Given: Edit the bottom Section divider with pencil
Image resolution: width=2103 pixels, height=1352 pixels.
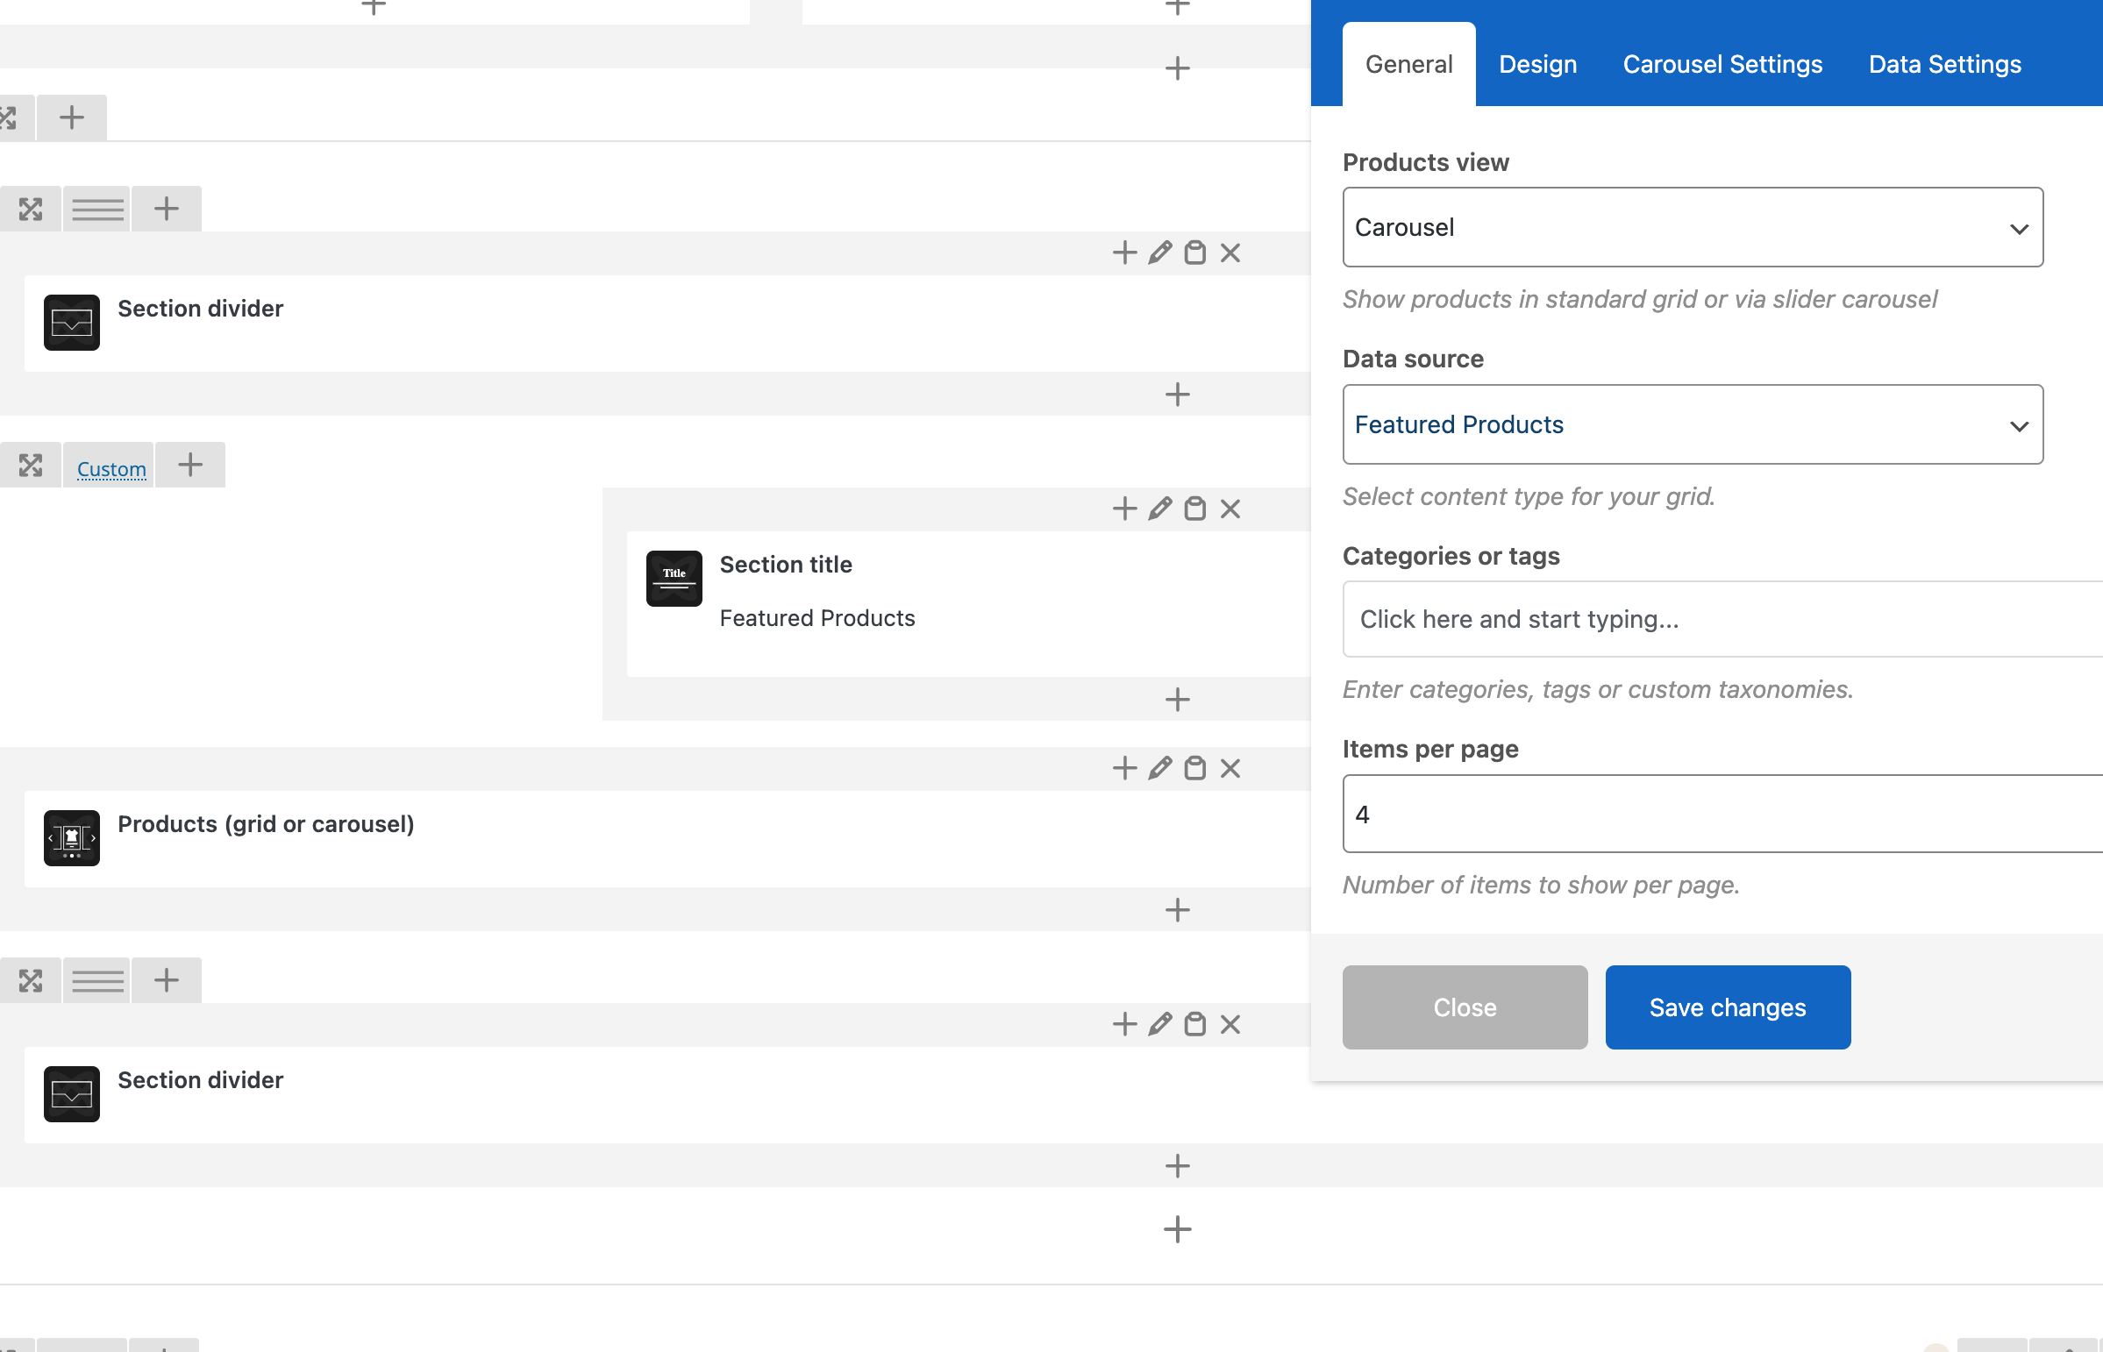Looking at the screenshot, I should tap(1160, 1024).
